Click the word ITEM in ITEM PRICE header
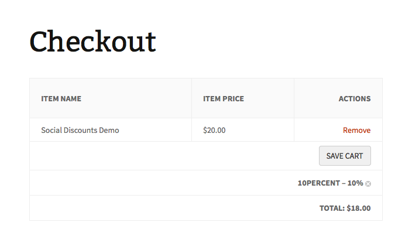Image resolution: width=412 pixels, height=250 pixels. [211, 98]
